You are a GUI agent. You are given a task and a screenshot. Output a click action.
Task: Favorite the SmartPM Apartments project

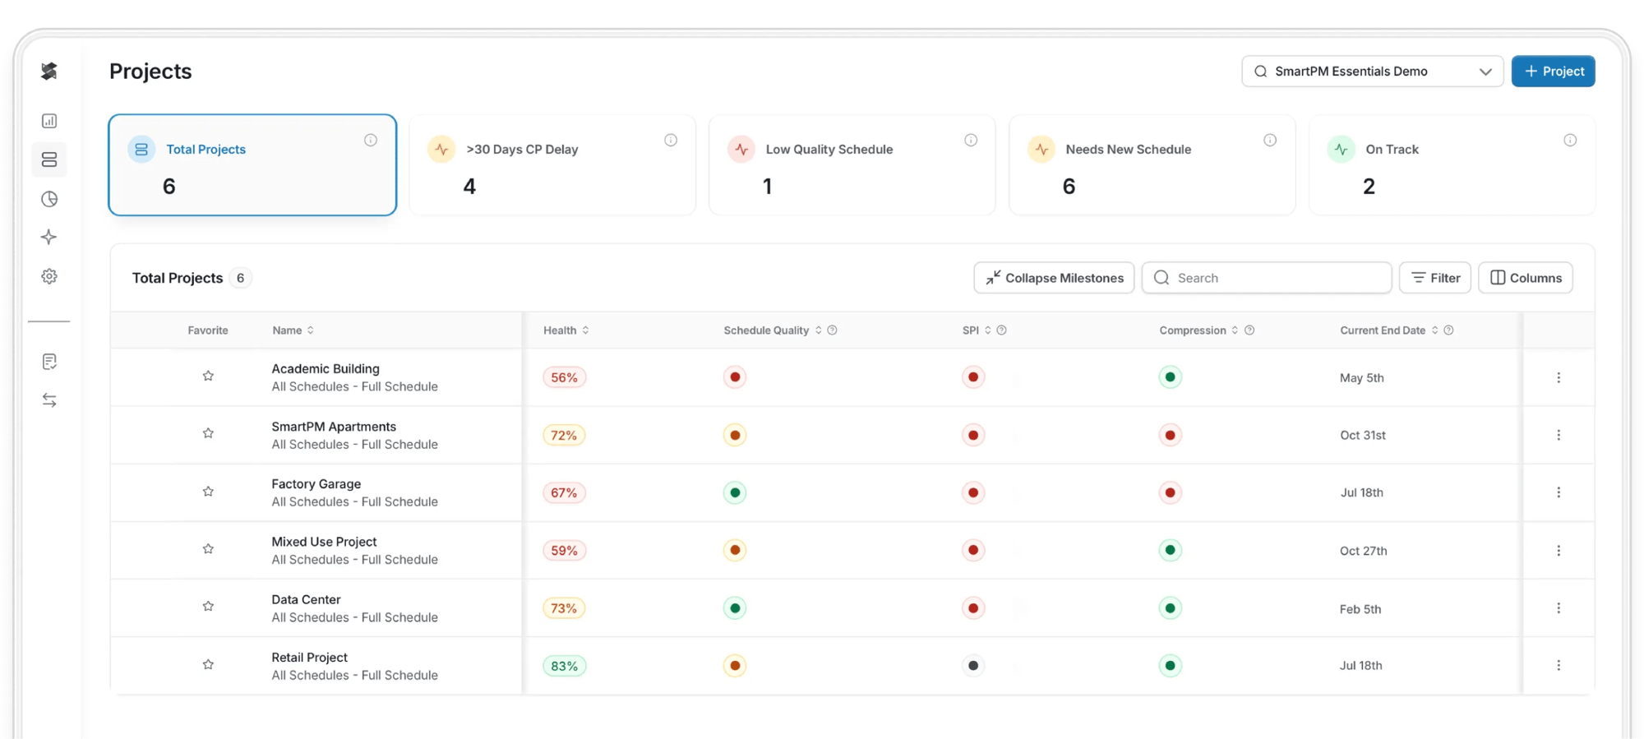[x=208, y=433]
